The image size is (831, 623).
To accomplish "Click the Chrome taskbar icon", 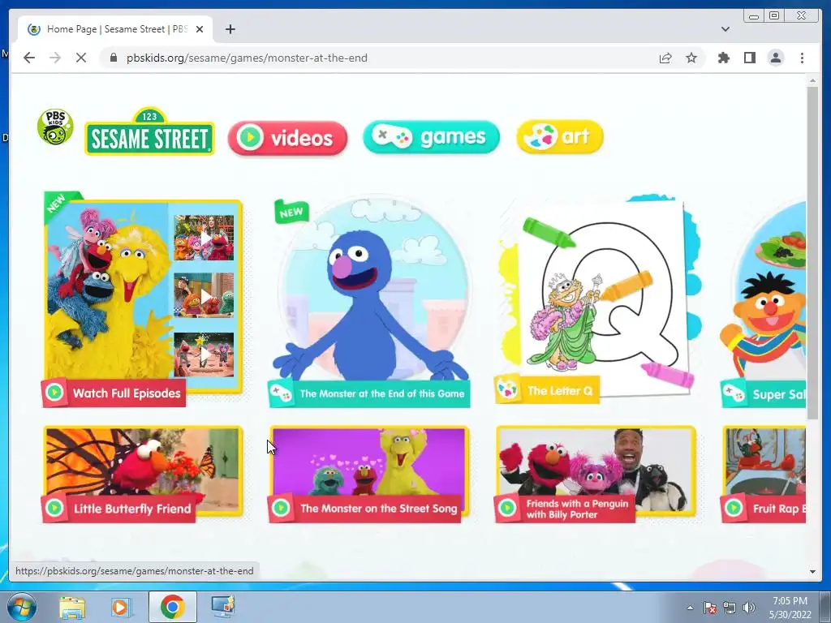I will tap(172, 607).
